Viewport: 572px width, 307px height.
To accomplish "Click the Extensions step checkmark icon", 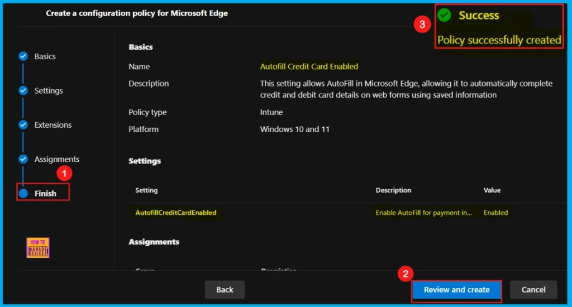I will coord(23,124).
